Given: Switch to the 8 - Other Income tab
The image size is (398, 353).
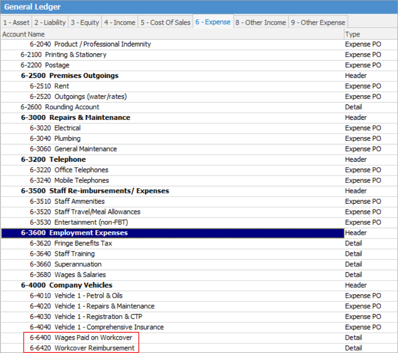Looking at the screenshot, I should (x=260, y=23).
